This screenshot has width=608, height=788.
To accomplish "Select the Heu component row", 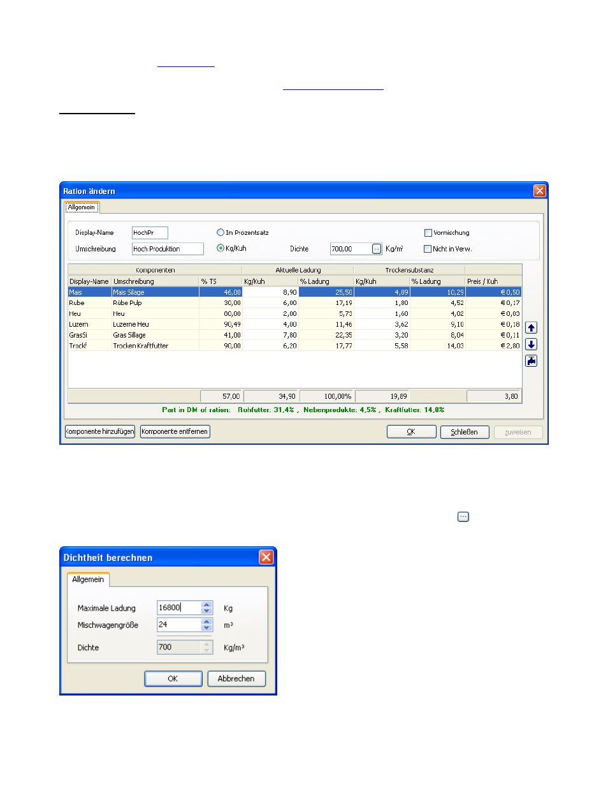I will click(x=294, y=314).
